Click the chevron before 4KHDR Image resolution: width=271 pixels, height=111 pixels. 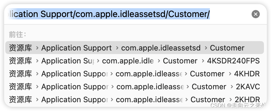[x=230, y=74]
